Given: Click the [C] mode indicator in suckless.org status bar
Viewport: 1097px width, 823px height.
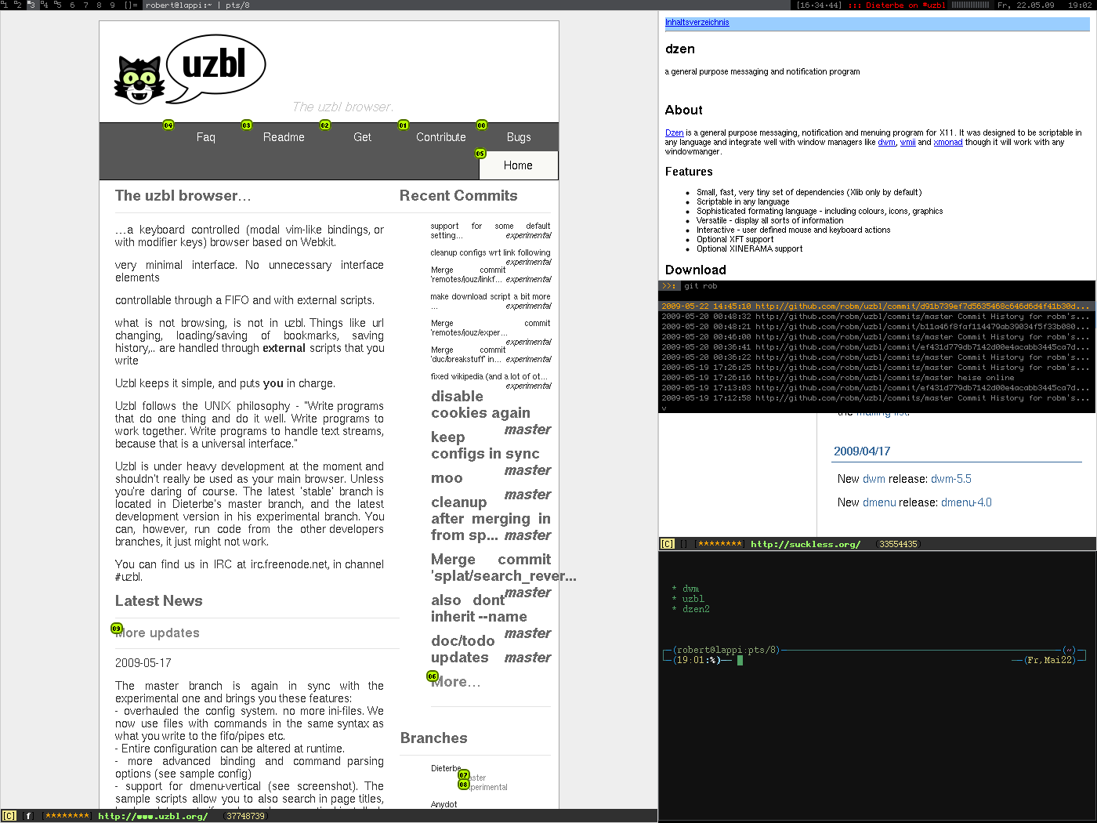Looking at the screenshot, I should 667,544.
